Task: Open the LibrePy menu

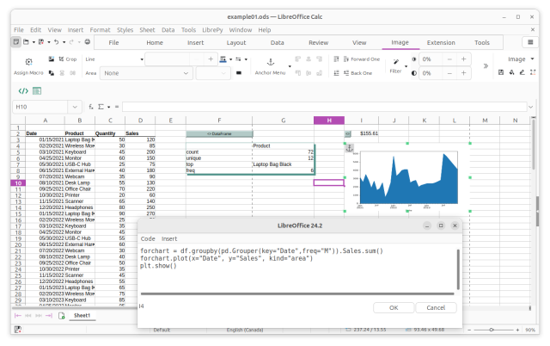Action: [x=211, y=29]
